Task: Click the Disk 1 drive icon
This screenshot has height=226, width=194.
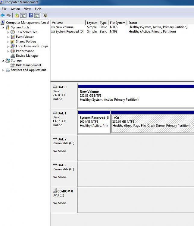Action: point(55,113)
